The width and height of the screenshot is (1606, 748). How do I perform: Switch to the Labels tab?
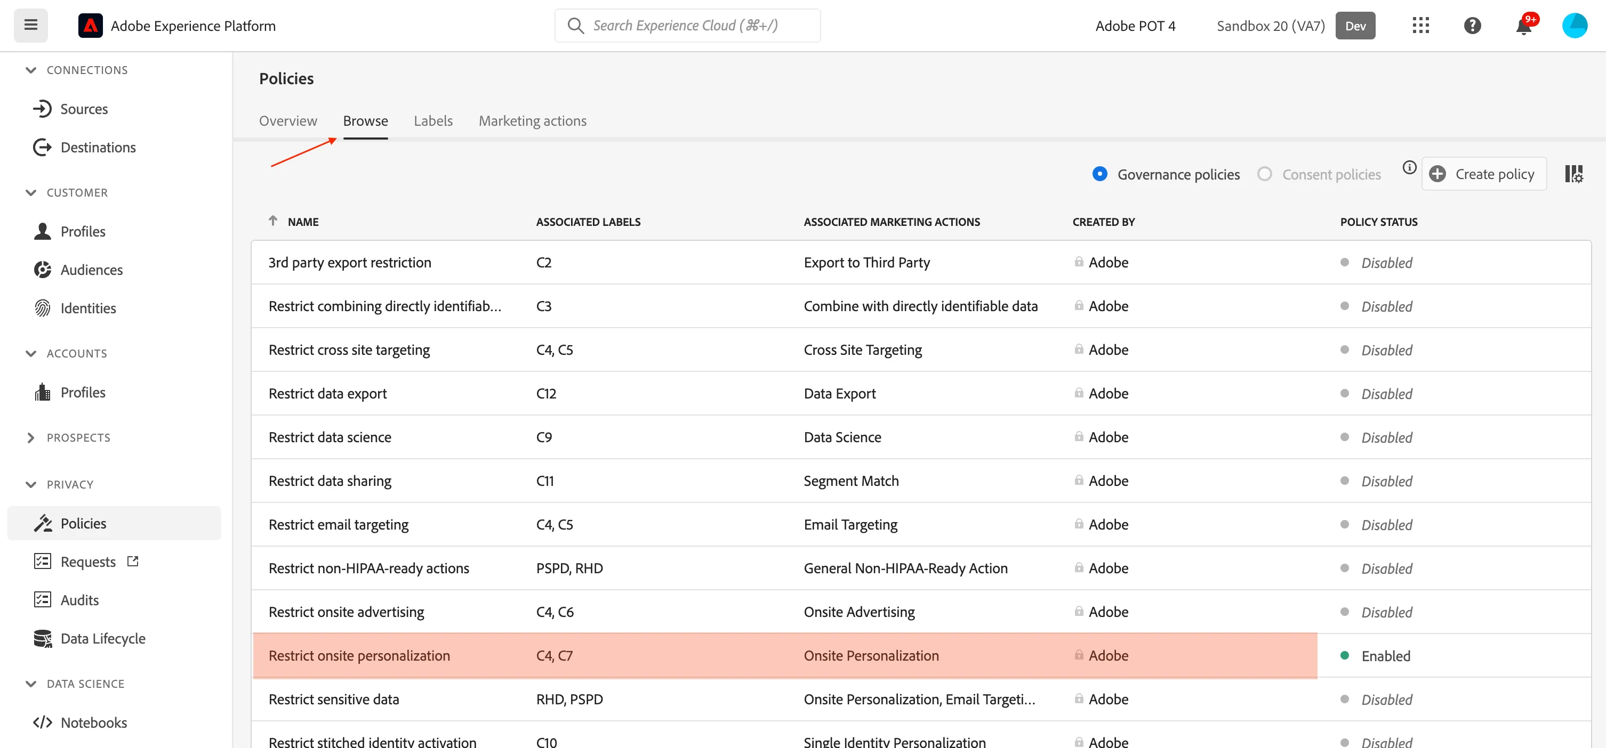[433, 121]
